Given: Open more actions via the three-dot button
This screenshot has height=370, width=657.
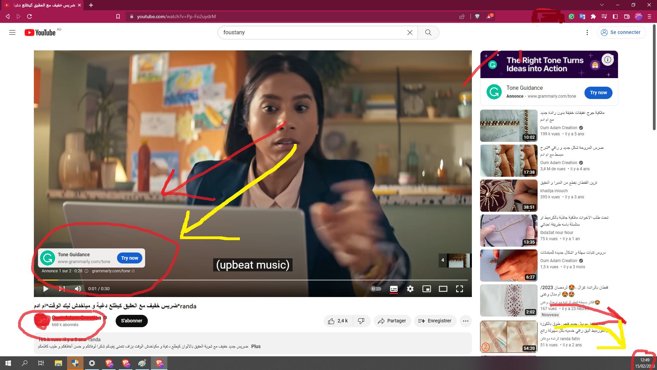Looking at the screenshot, I should point(465,321).
